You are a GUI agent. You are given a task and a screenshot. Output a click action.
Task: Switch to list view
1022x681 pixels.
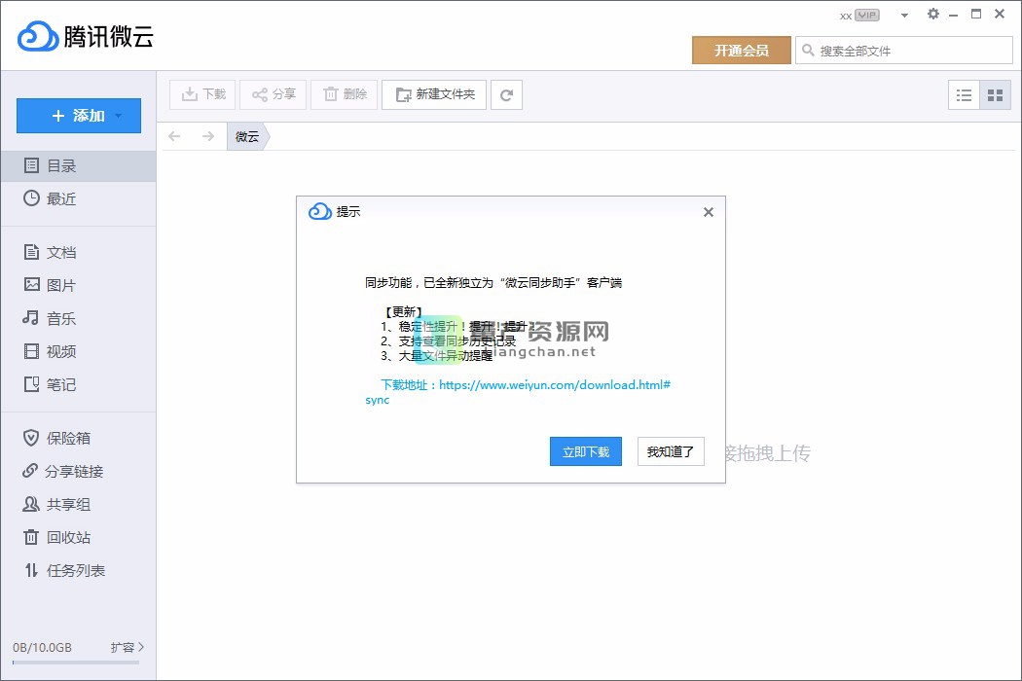coord(964,95)
